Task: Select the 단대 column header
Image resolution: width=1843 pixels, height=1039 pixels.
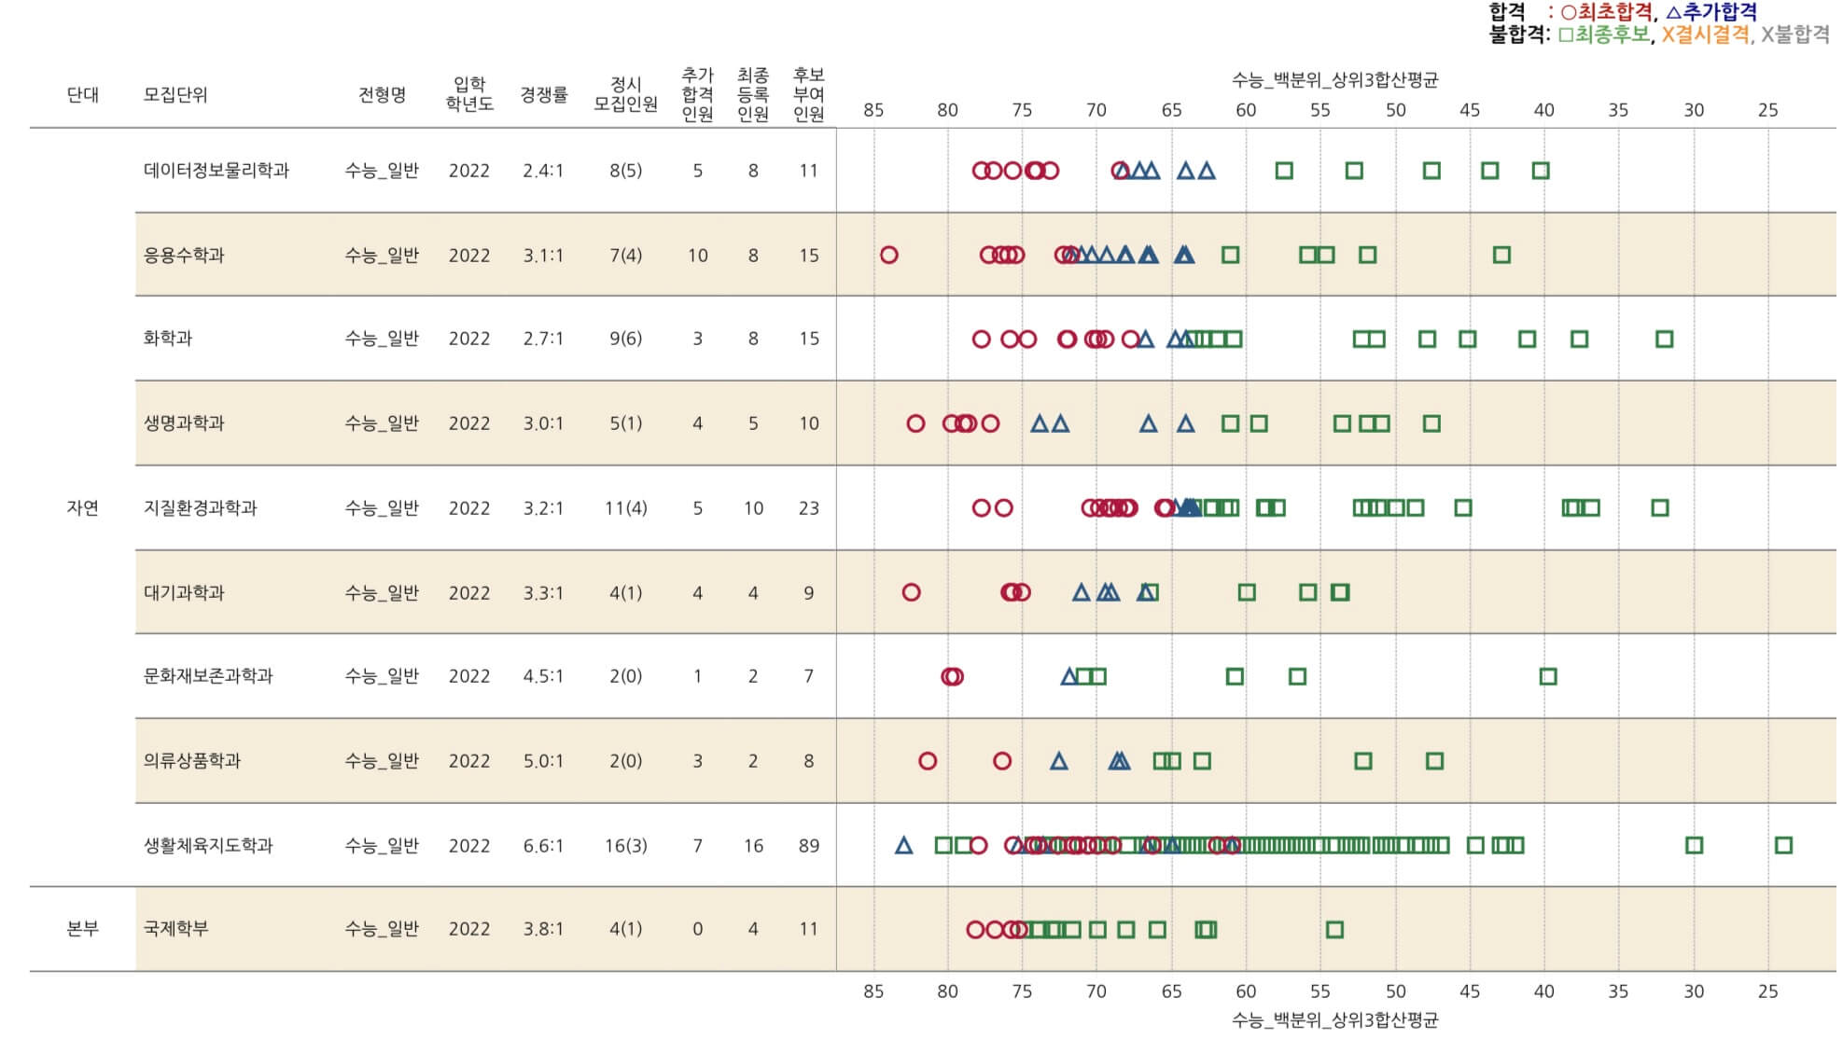Action: click(x=83, y=94)
